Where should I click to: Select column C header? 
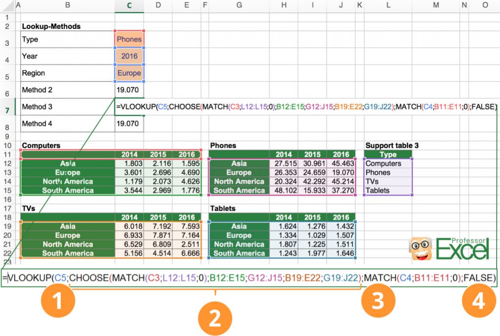pos(129,5)
